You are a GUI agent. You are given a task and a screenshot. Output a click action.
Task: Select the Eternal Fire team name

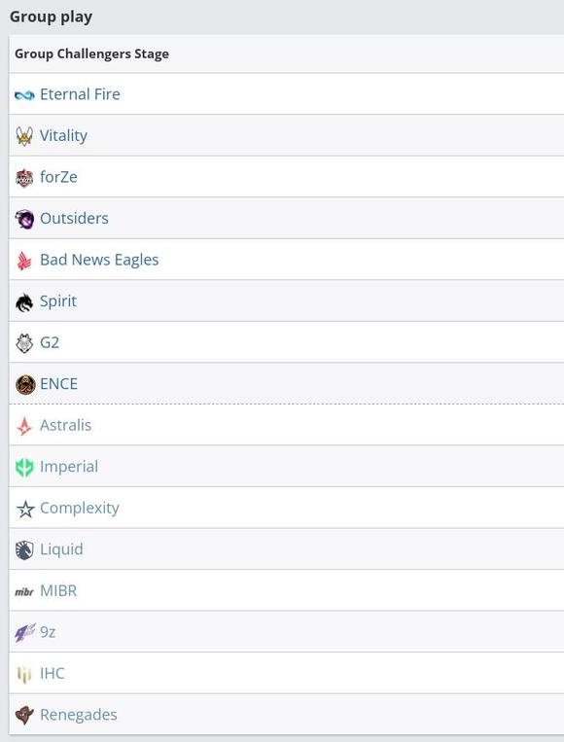80,94
